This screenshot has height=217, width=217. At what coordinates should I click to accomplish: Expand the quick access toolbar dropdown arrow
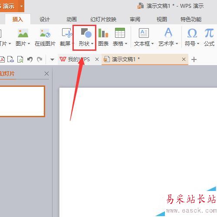pos(52,59)
